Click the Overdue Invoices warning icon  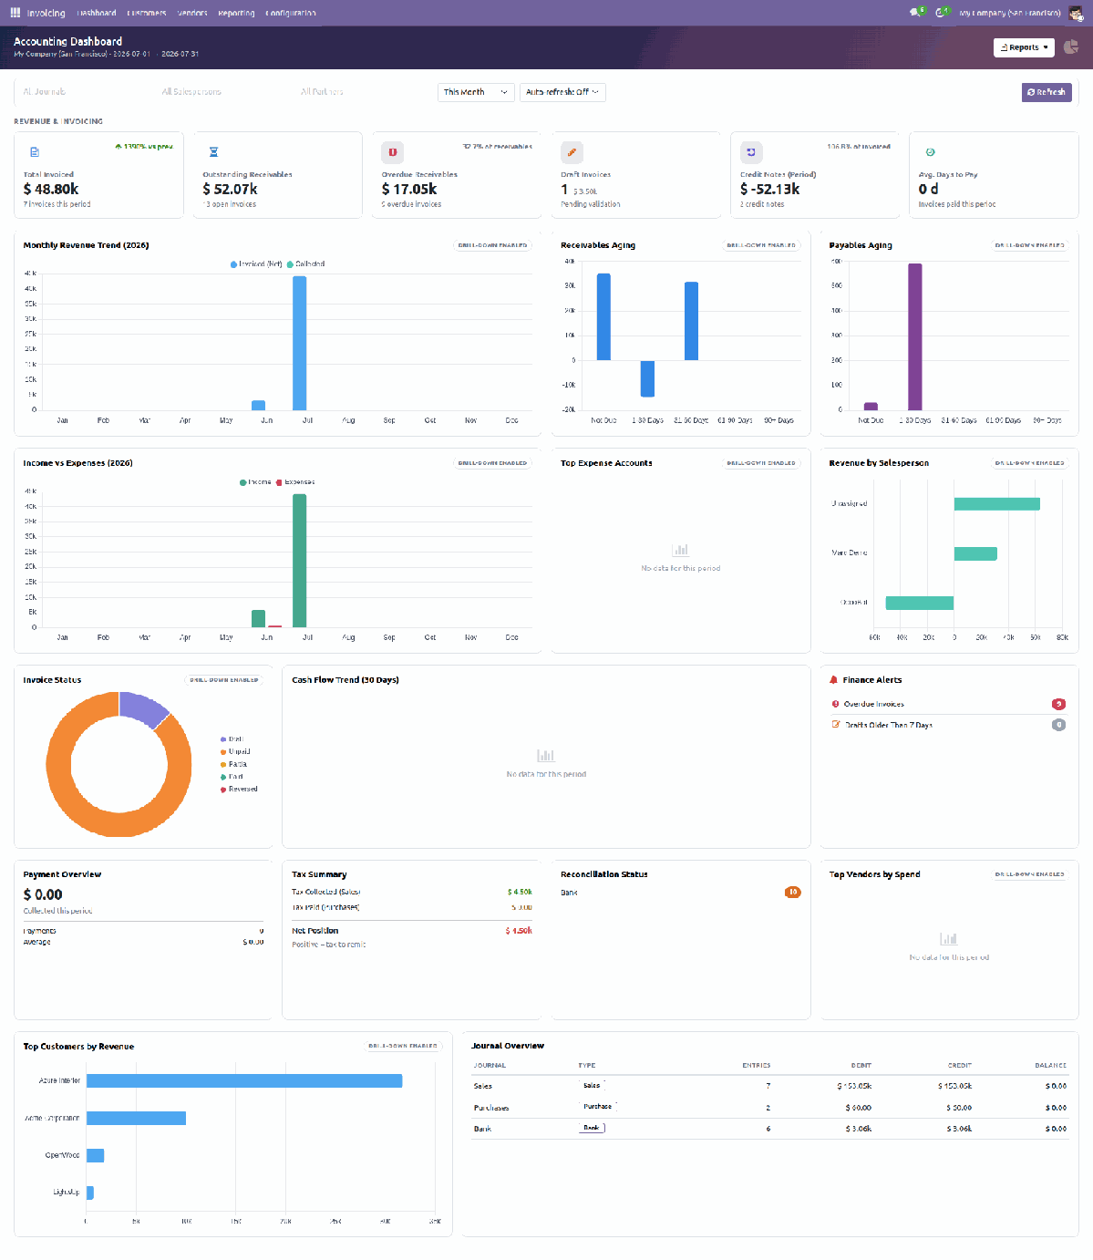tap(835, 704)
